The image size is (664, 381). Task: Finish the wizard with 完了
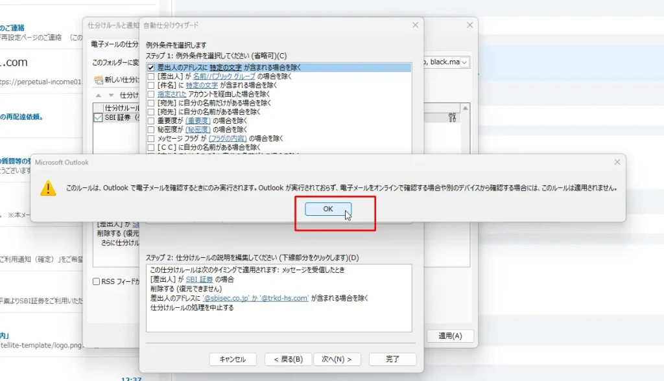point(392,359)
